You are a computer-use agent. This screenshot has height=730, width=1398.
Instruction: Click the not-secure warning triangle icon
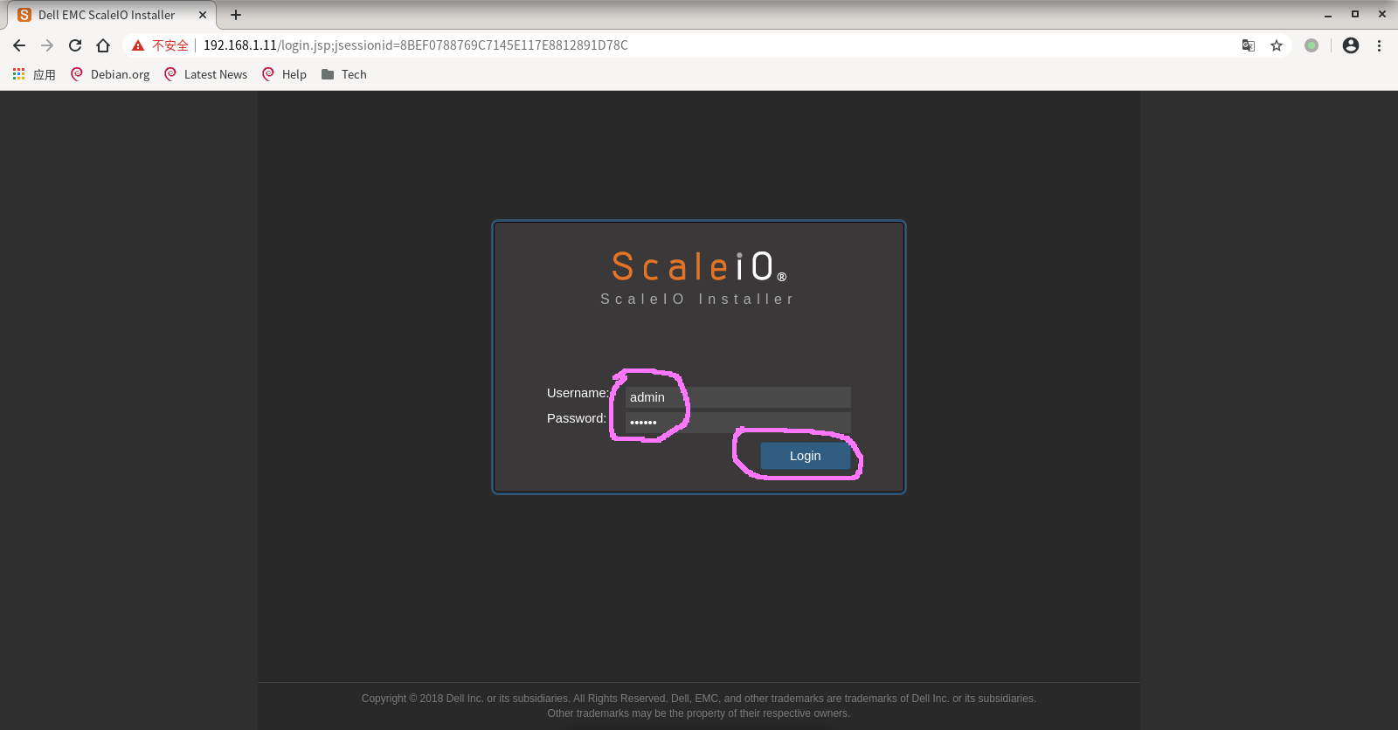tap(138, 45)
